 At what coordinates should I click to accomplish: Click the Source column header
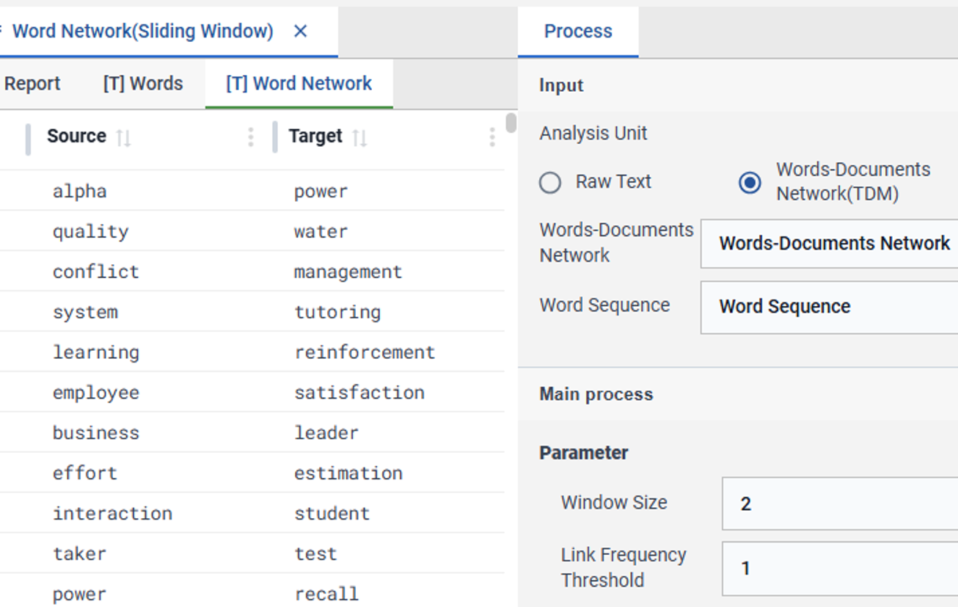[x=76, y=137]
